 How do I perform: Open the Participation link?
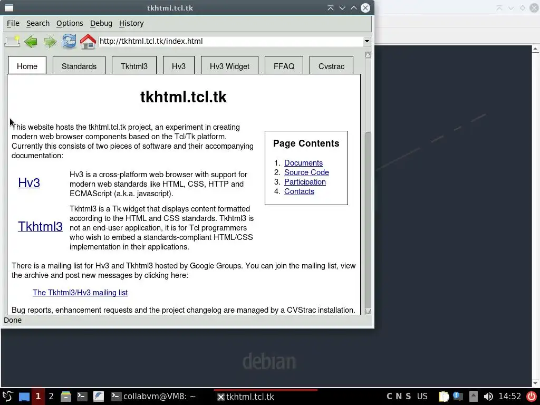tap(305, 182)
